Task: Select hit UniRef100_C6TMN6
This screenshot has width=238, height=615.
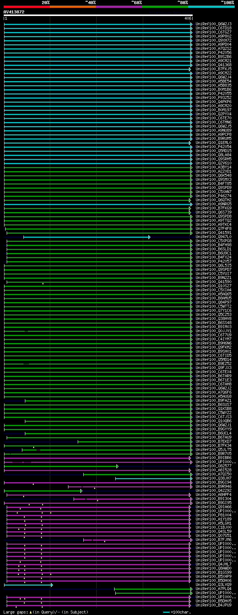Action: pos(213,122)
